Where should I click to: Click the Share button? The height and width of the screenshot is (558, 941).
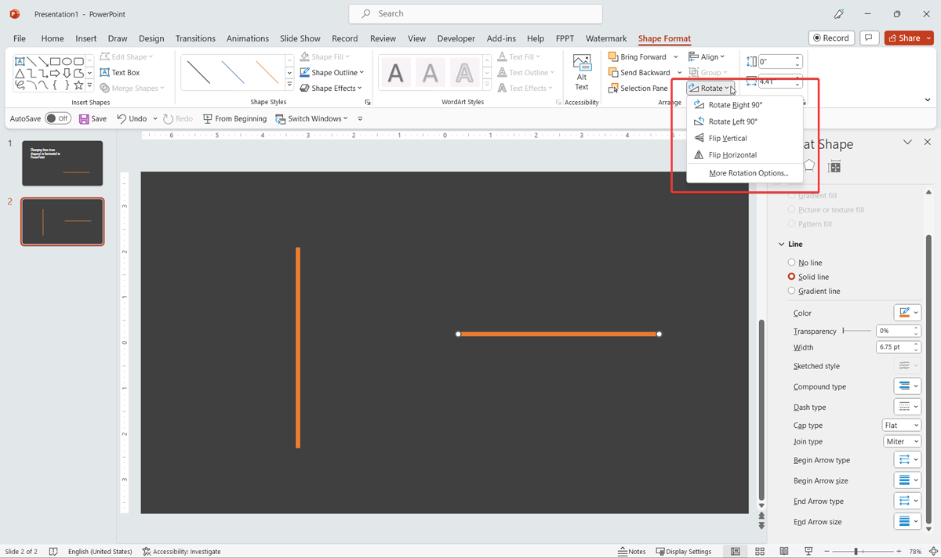pos(907,38)
